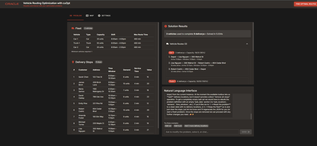Click the Oracle logo in the header
The image size is (317, 146).
click(12, 4)
